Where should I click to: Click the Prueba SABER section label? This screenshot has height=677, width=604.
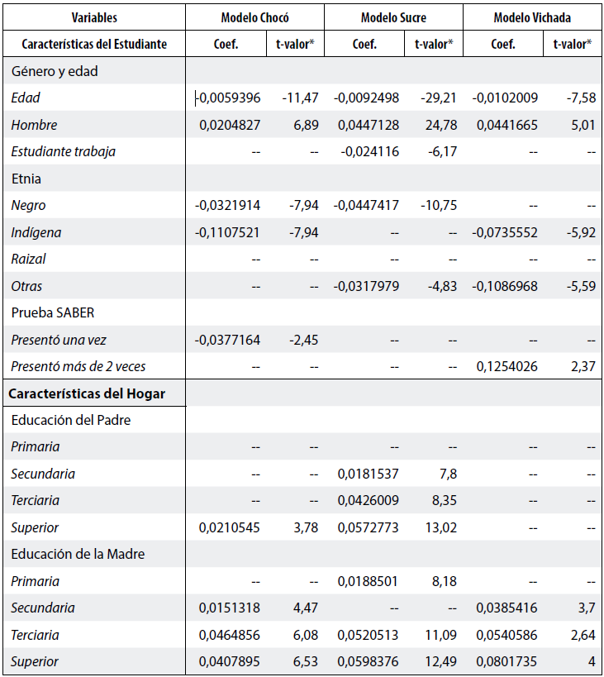click(51, 313)
